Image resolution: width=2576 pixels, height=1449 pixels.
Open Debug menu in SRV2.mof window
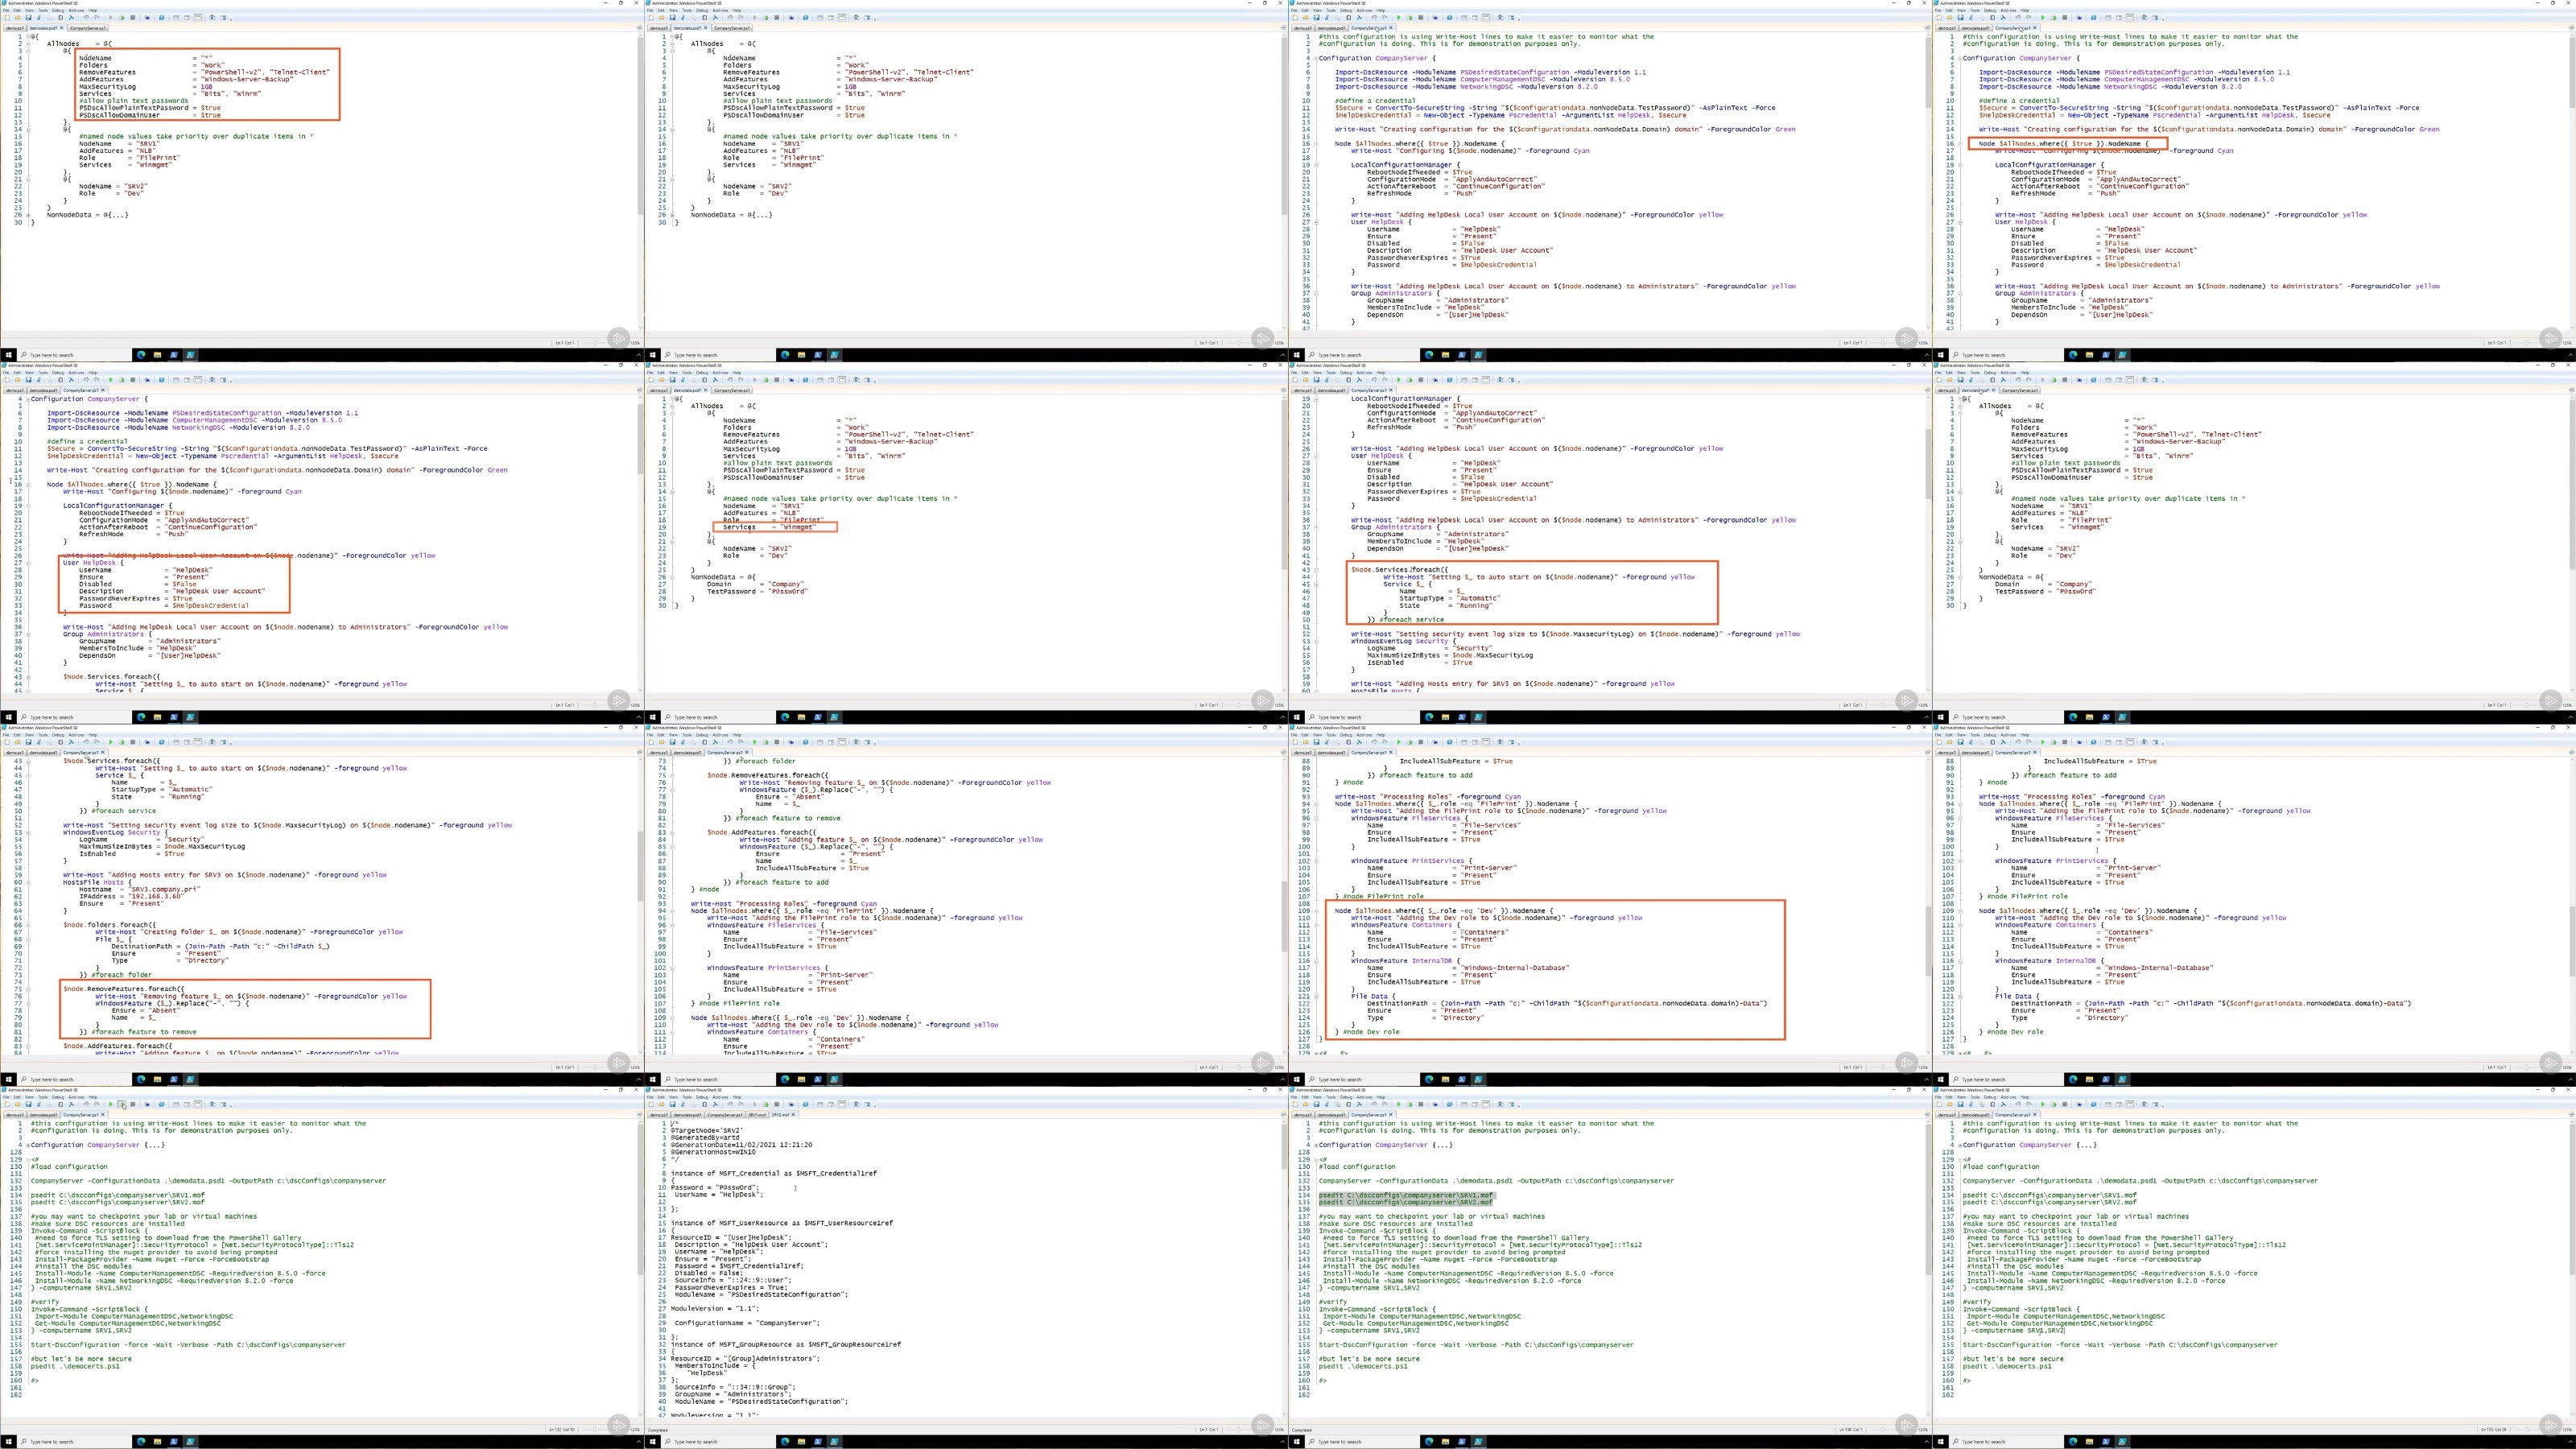pyautogui.click(x=703, y=1097)
